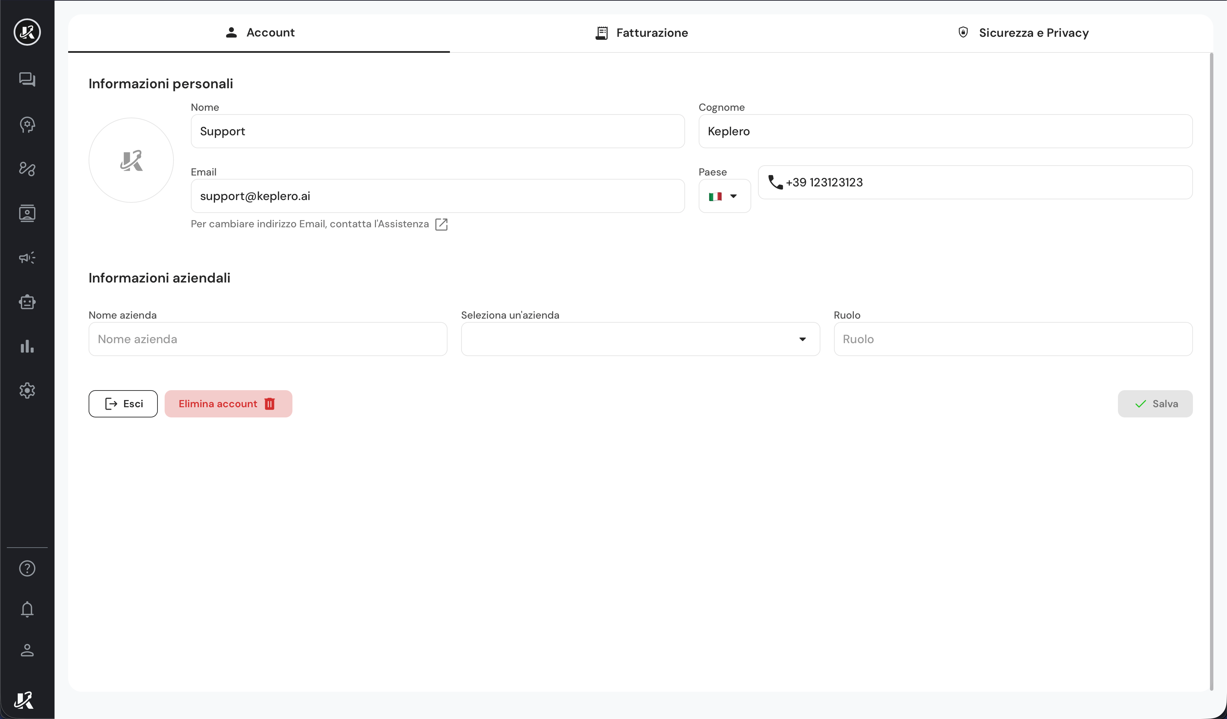Open the contatta l'Assistenza external link
This screenshot has width=1227, height=719.
[x=441, y=224]
